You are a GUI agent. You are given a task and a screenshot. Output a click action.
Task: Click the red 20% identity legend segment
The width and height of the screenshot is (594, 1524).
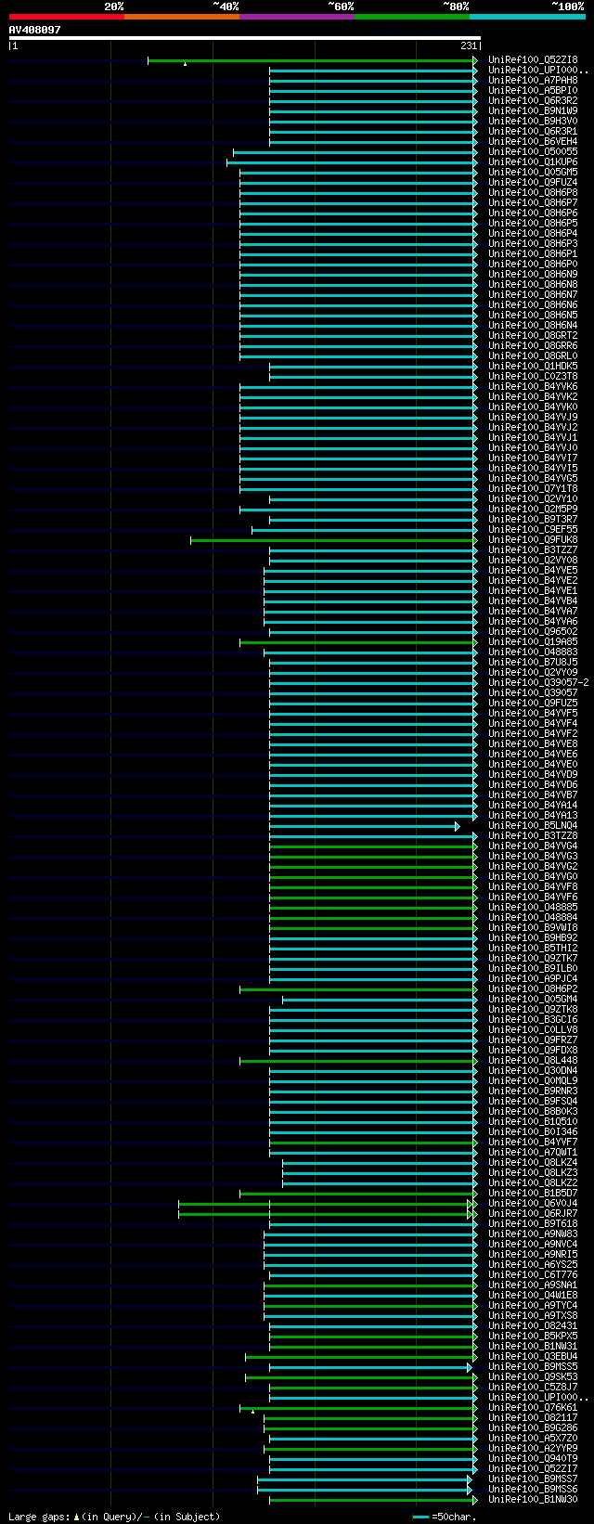pyautogui.click(x=67, y=17)
